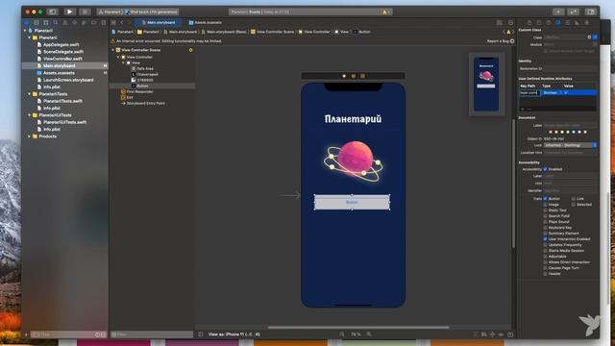The height and width of the screenshot is (346, 615).
Task: Enable the Link trait checkbox
Action: click(573, 199)
